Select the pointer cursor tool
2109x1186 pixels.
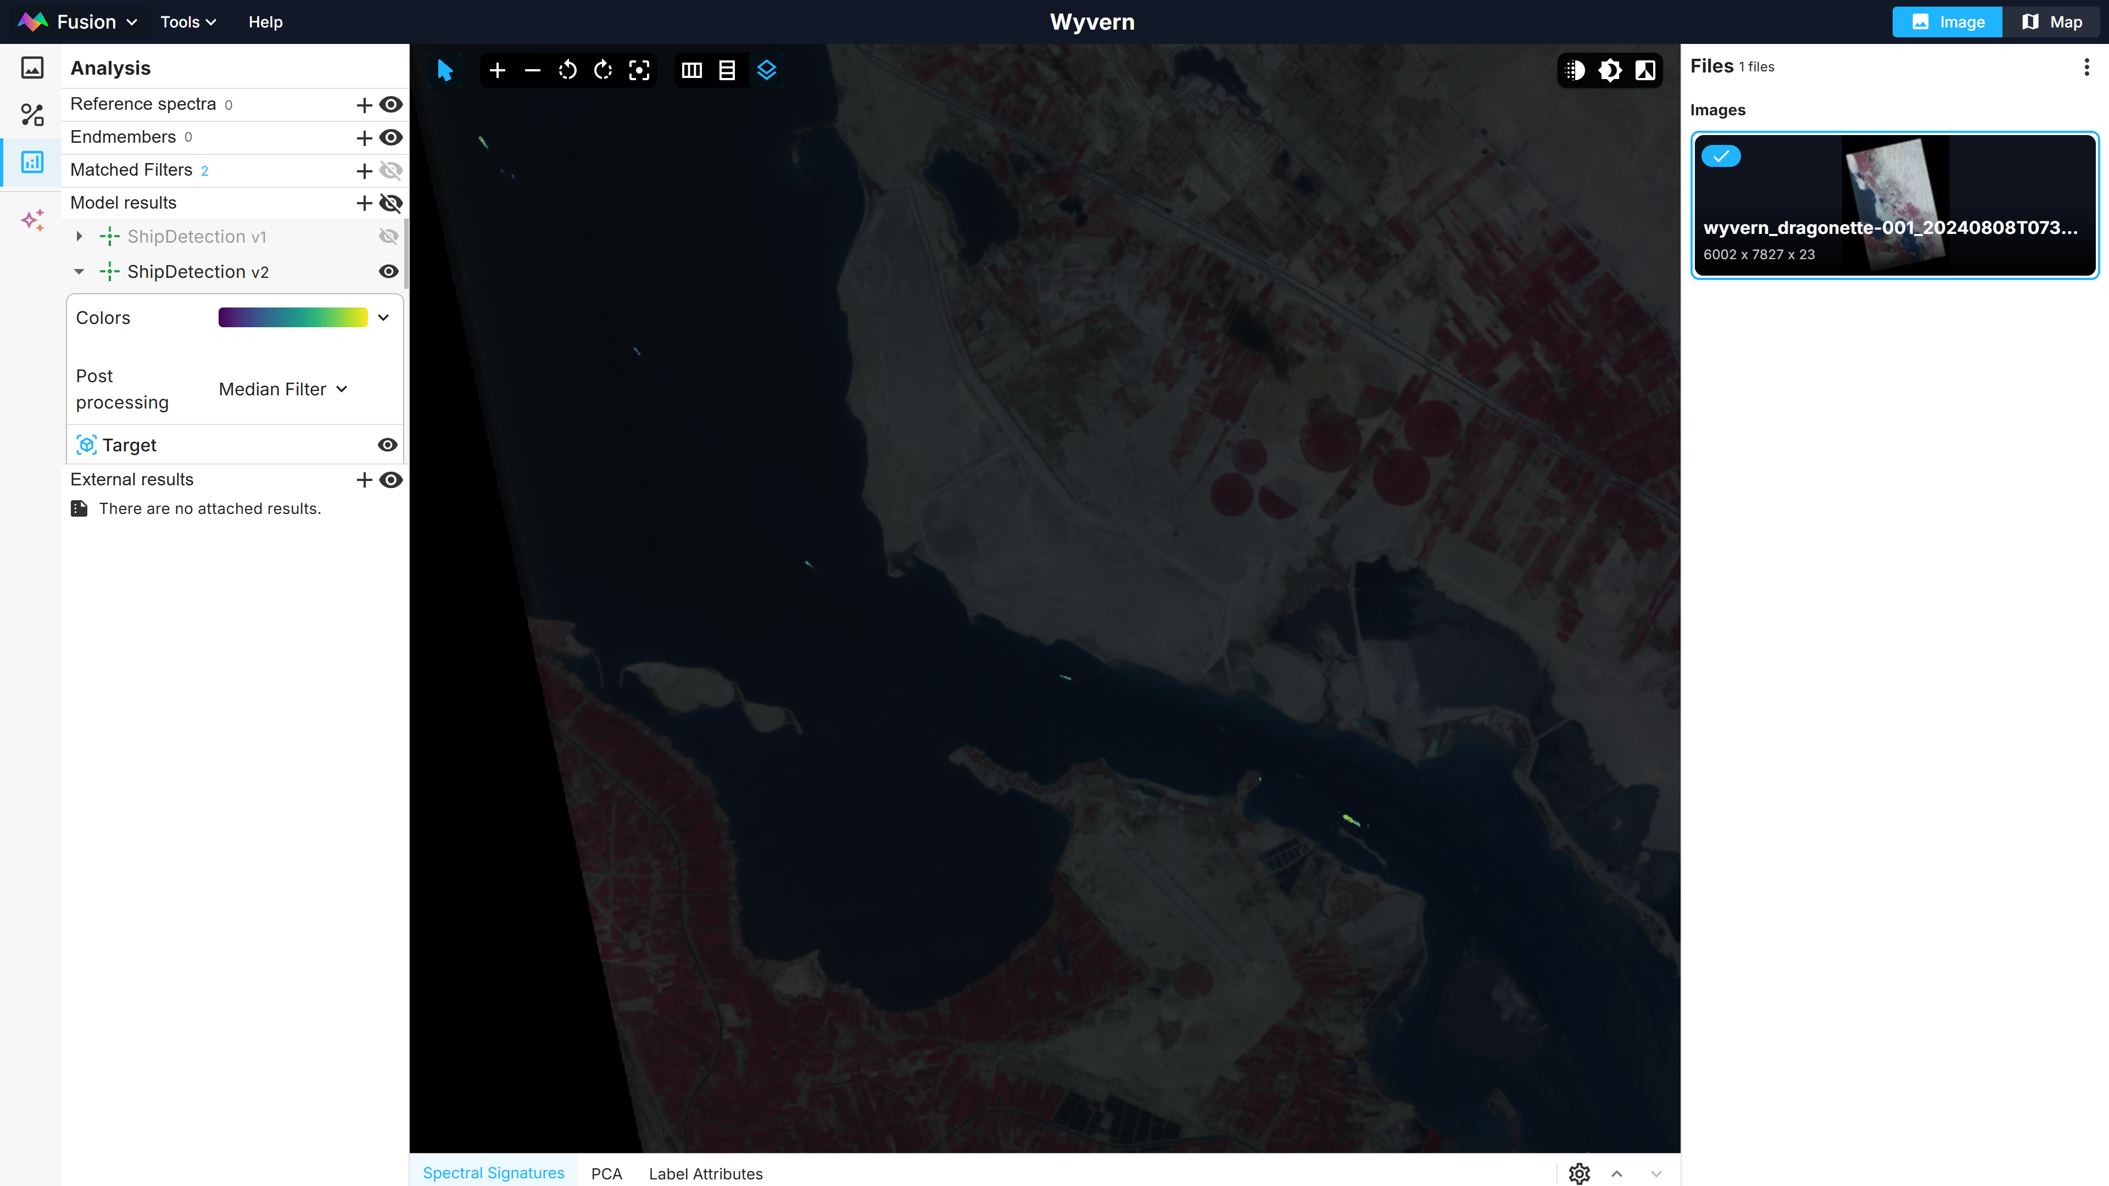click(444, 70)
